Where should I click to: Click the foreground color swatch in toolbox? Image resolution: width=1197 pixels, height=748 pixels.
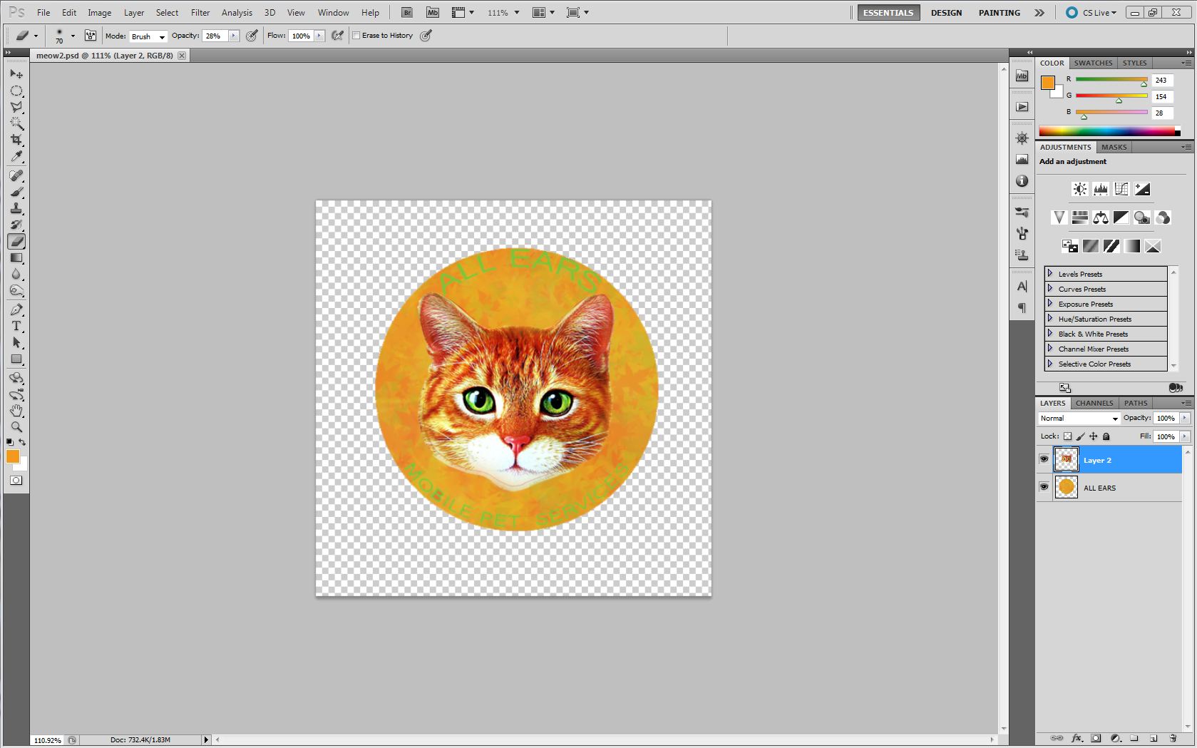12,457
